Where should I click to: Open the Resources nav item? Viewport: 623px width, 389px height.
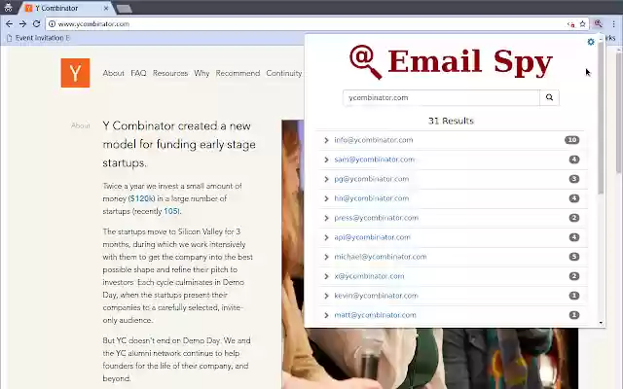[x=170, y=73]
